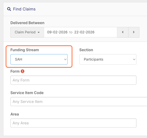
Task: Go to previous claim period arrow
Action: pyautogui.click(x=123, y=32)
